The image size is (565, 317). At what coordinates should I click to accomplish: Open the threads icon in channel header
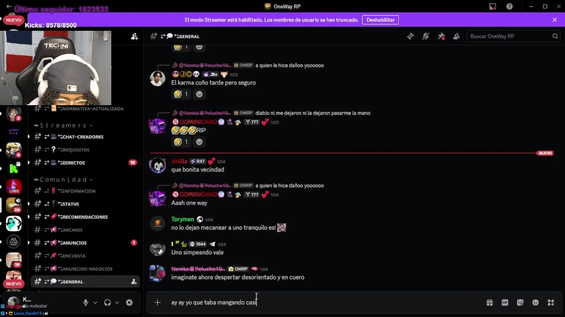pyautogui.click(x=411, y=37)
